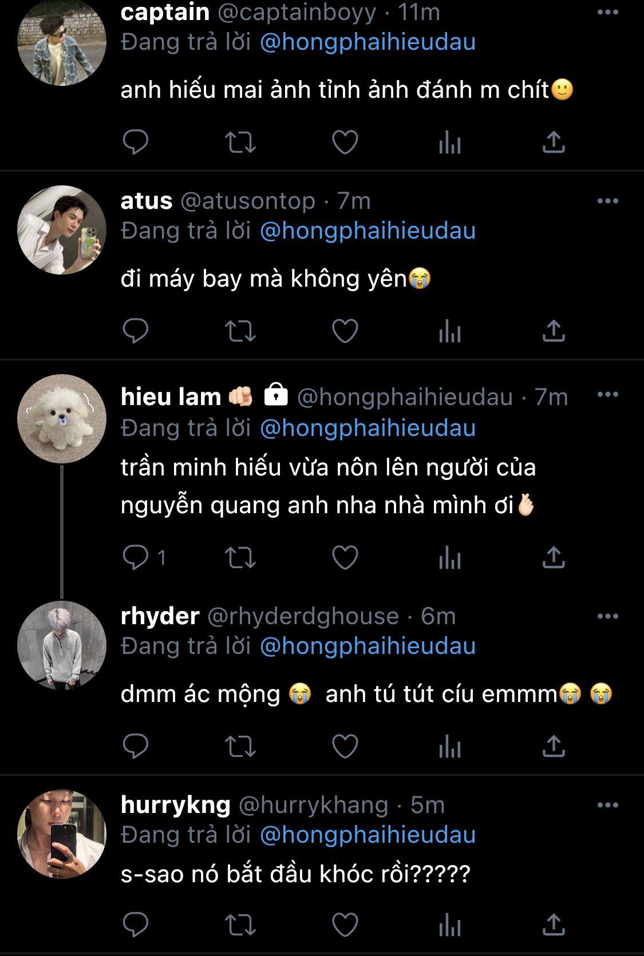Open atus's profile picture
The height and width of the screenshot is (956, 644).
pyautogui.click(x=62, y=230)
